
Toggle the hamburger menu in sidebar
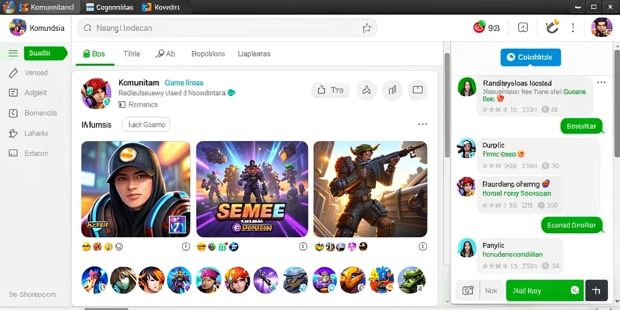tap(13, 53)
